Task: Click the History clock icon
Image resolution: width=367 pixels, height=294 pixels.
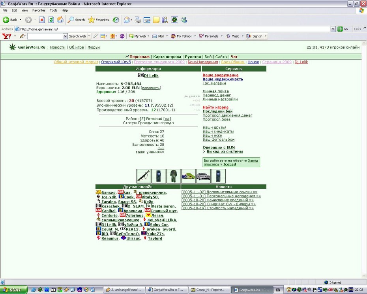Action: (116, 20)
